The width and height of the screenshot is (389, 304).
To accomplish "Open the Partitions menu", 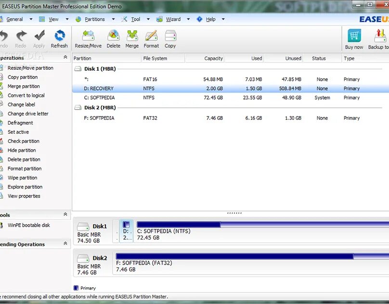I will click(95, 19).
